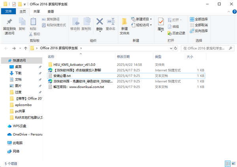The height and width of the screenshot is (167, 237).
Task: Click the Rename (重命名) icon
Action: coord(111,21)
